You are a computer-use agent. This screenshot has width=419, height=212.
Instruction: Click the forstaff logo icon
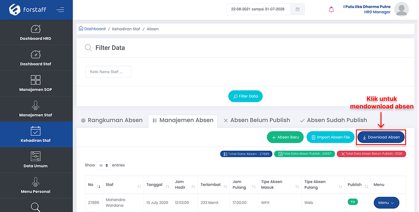pos(15,10)
